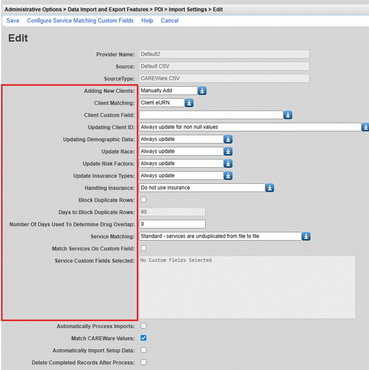
Task: Open Client Matching dropdown arrow
Action: click(189, 103)
